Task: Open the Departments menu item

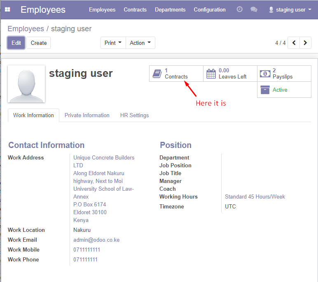Action: (170, 9)
